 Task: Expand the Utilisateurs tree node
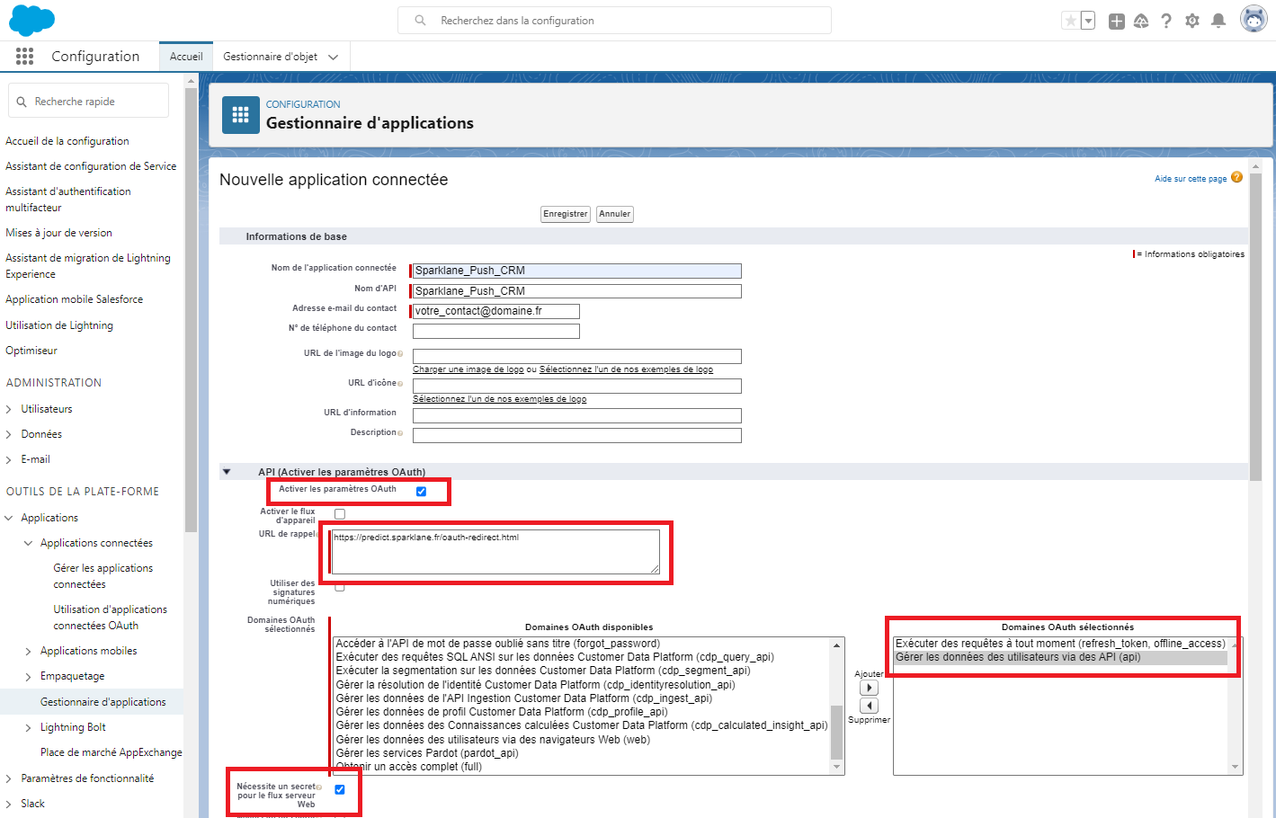[x=9, y=409]
